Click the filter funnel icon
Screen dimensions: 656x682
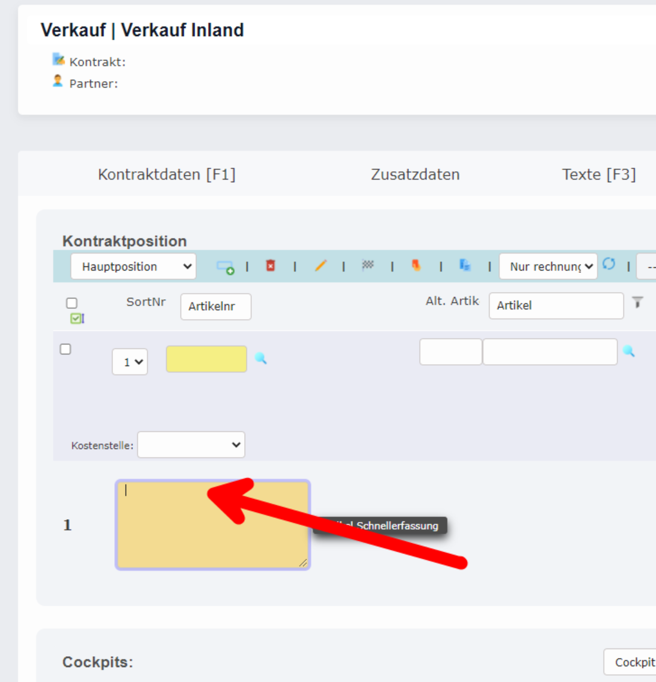tap(637, 303)
